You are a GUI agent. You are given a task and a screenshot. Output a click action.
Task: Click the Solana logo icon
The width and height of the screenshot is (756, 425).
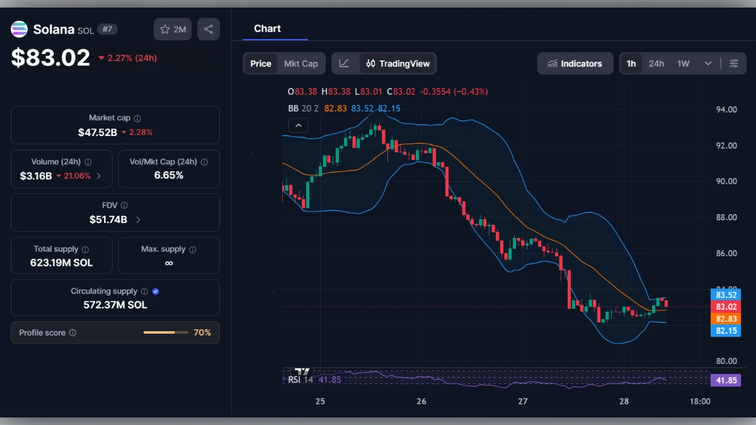pyautogui.click(x=19, y=29)
